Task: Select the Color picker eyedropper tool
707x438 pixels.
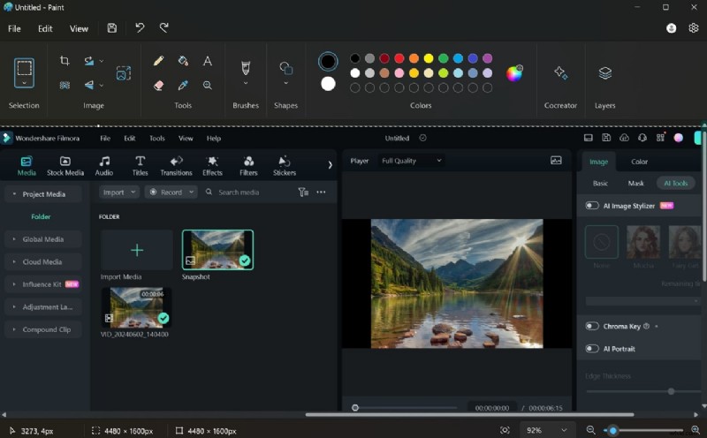Action: (x=183, y=86)
